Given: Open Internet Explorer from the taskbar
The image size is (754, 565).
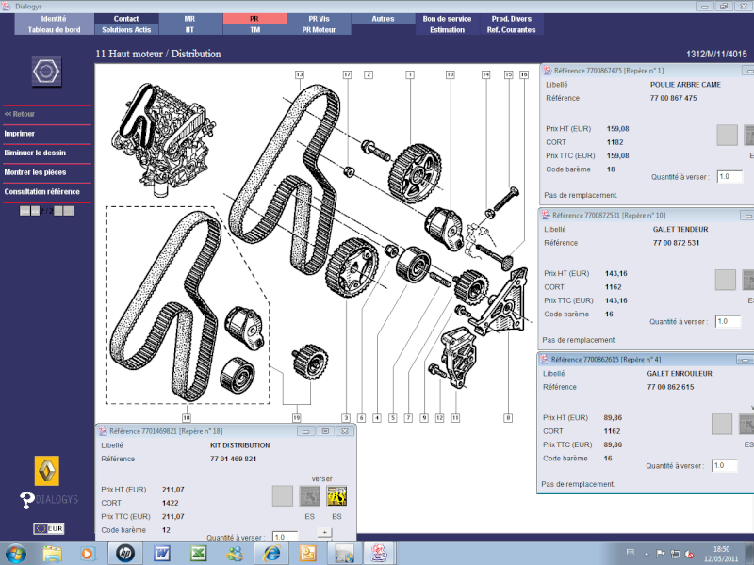Looking at the screenshot, I should [271, 554].
